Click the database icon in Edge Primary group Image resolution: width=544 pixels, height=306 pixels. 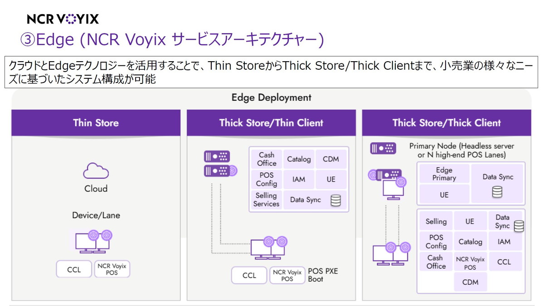coord(498,191)
